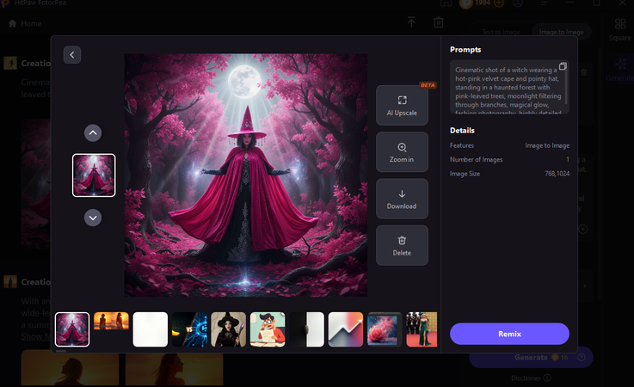634x387 pixels.
Task: Open the user account icon in the title bar
Action: pos(518,3)
